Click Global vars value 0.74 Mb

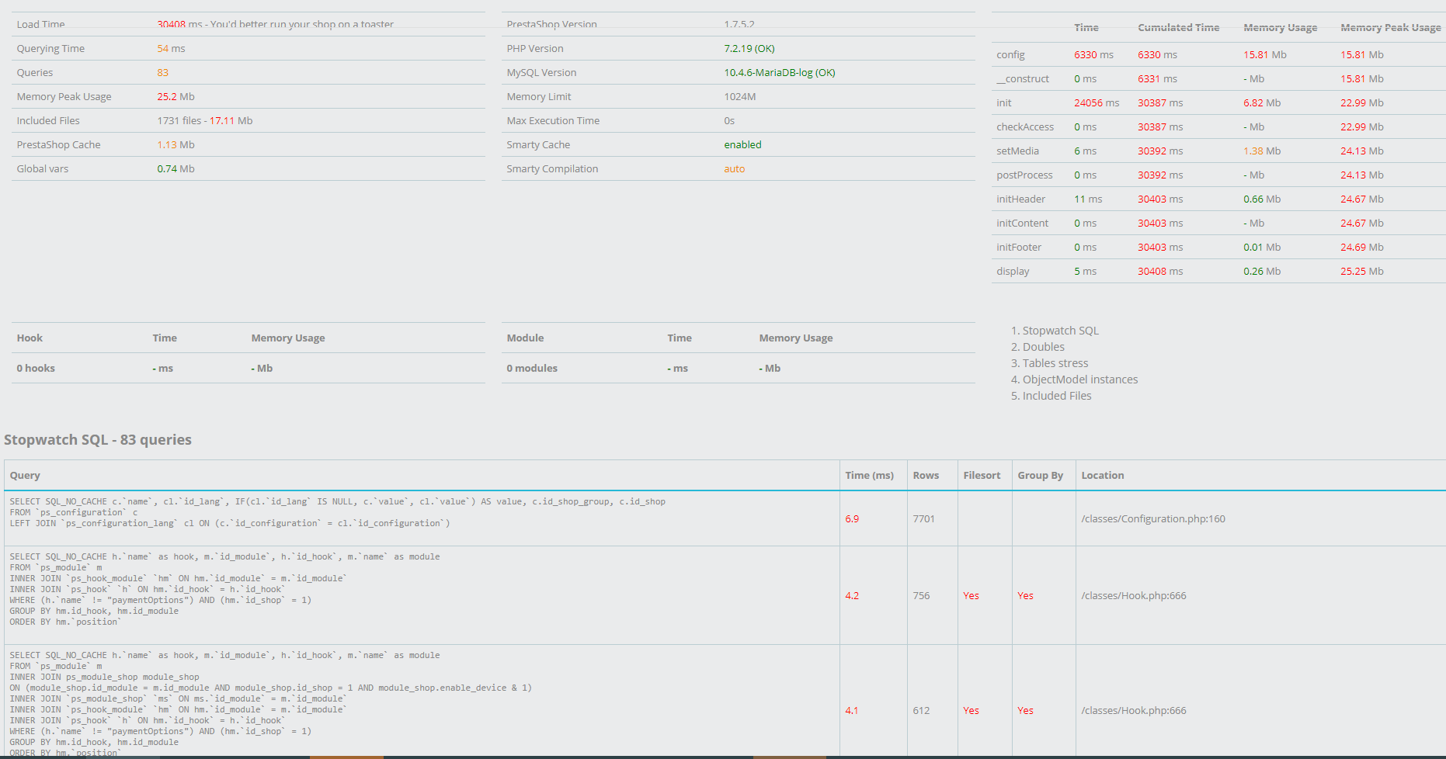176,168
